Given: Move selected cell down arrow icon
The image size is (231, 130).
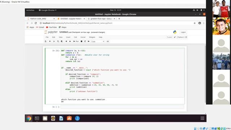Looking at the screenshot, I should 70,42.
